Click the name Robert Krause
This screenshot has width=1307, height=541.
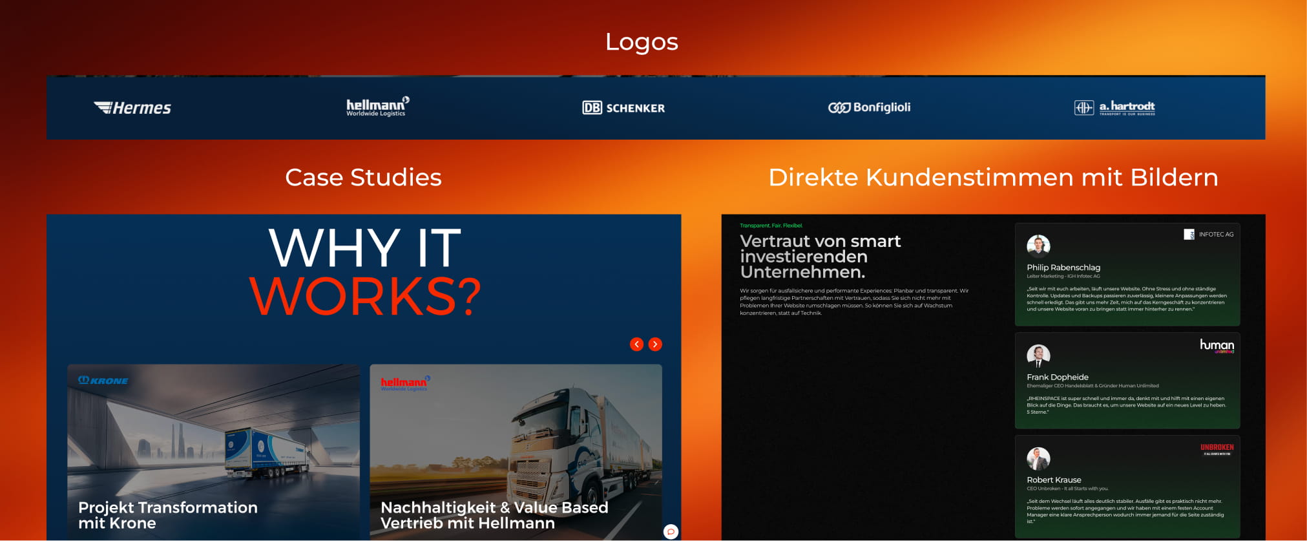1054,480
